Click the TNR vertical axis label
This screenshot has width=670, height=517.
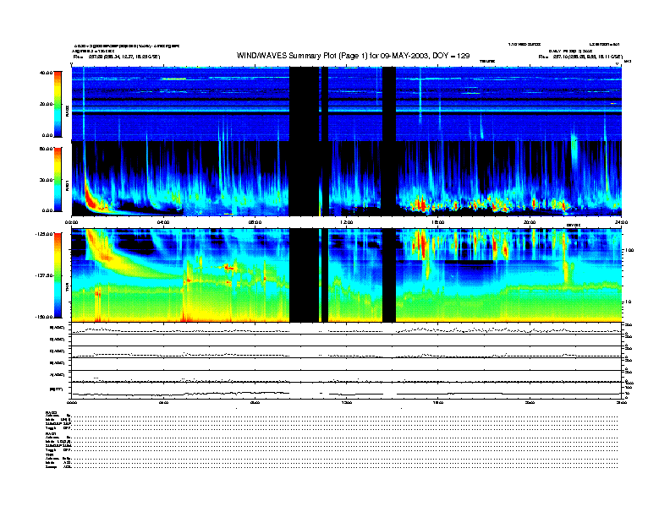coord(67,289)
